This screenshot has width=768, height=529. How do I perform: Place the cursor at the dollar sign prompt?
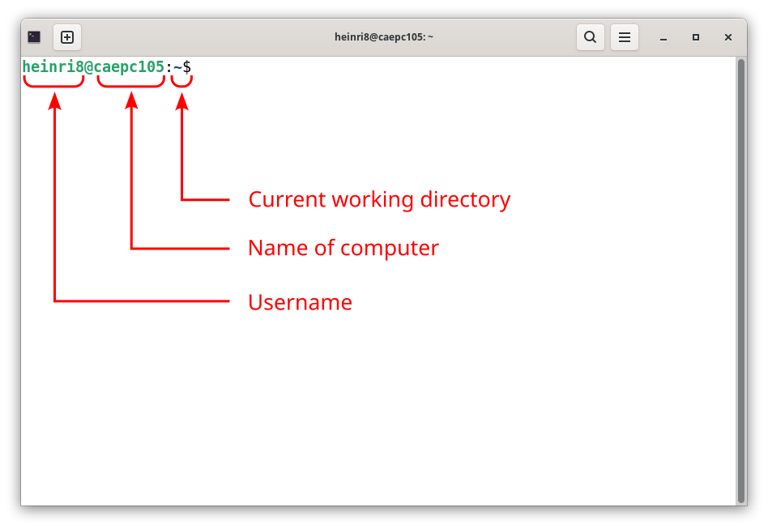click(x=187, y=67)
